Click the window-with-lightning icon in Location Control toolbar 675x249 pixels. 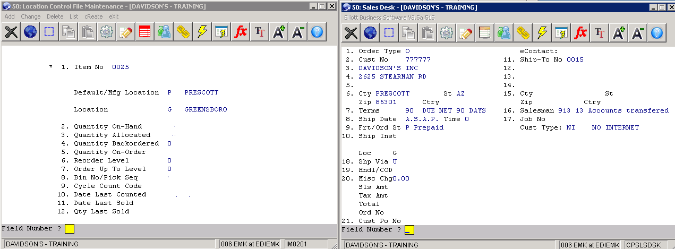(x=221, y=32)
